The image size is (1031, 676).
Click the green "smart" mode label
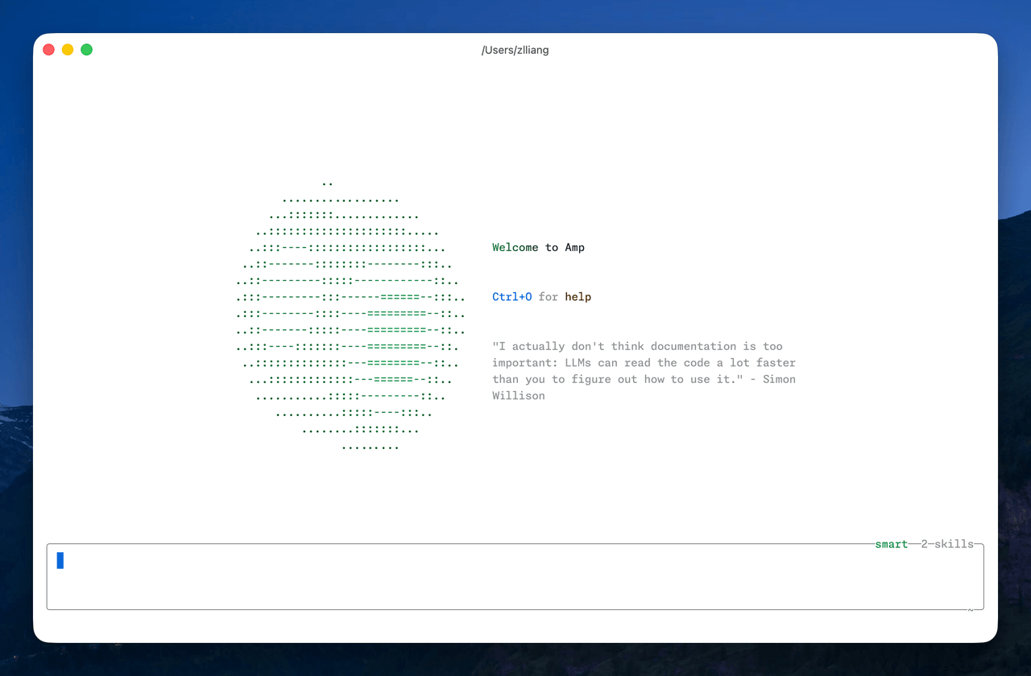click(x=892, y=544)
